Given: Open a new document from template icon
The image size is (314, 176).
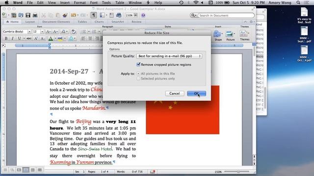Looking at the screenshot, I should (x=14, y=15).
